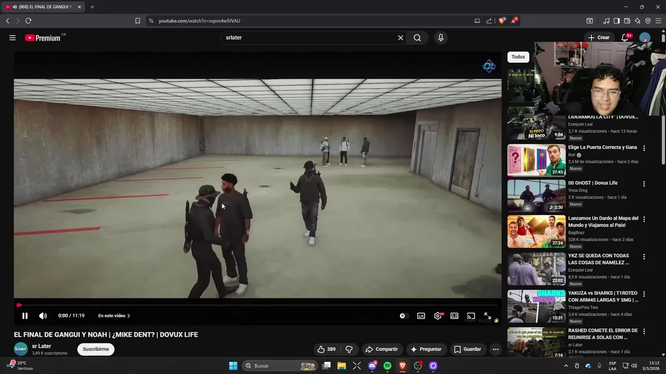Open options for 'YKZ SE QUEDA' video

(x=644, y=257)
